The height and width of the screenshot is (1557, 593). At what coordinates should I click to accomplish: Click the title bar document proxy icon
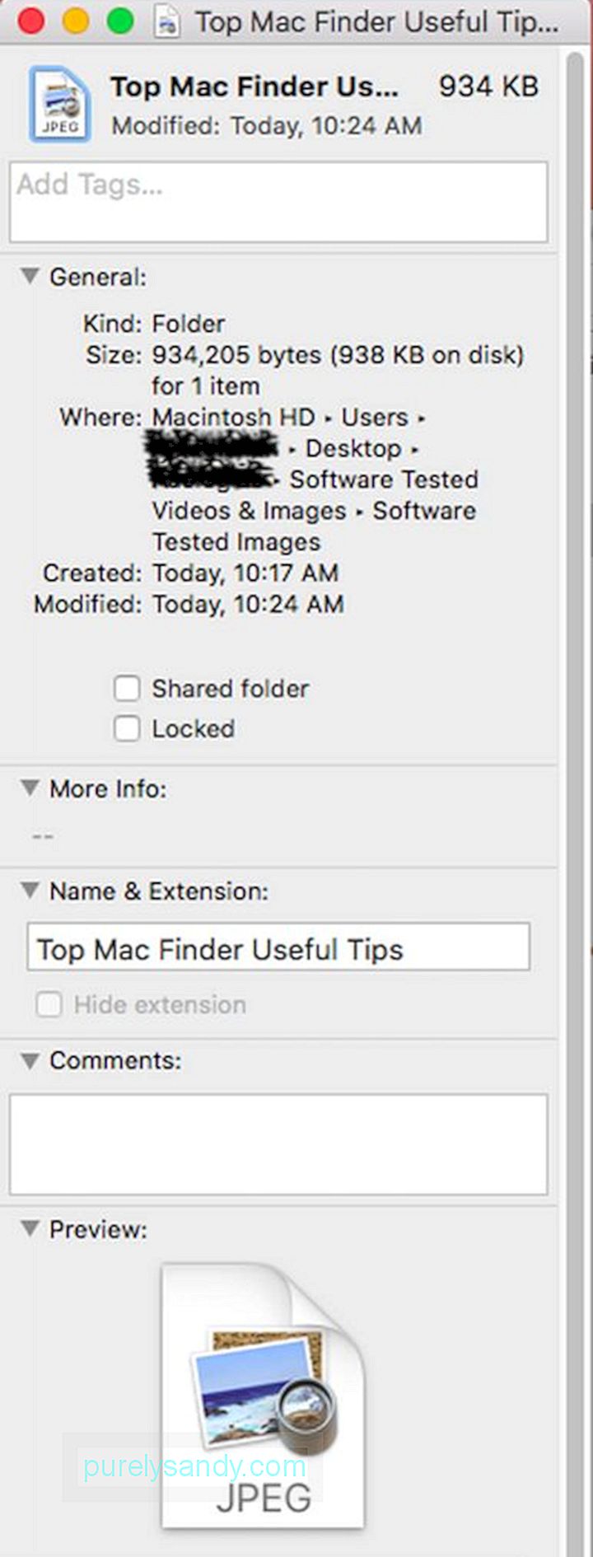pos(167,21)
